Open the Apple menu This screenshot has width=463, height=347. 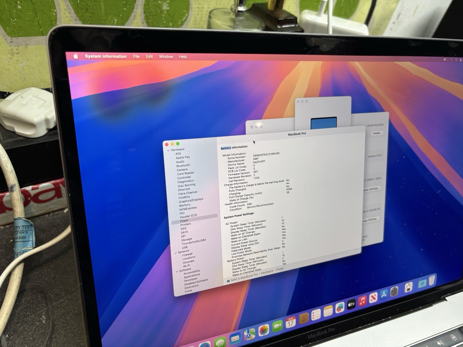(76, 56)
